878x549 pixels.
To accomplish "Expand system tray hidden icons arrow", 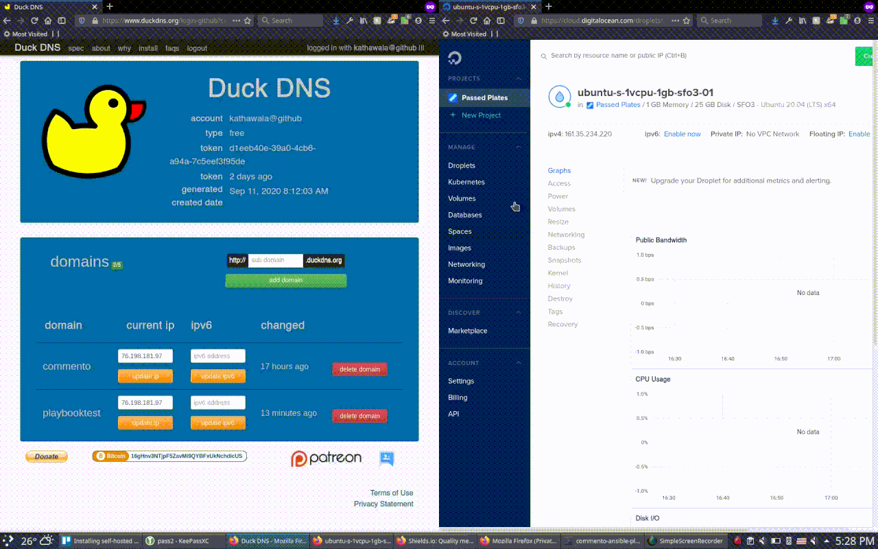I will click(x=827, y=541).
